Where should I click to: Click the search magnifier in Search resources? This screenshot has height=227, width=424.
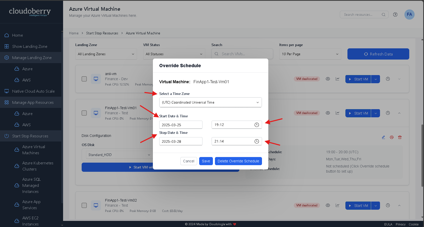coord(384,15)
